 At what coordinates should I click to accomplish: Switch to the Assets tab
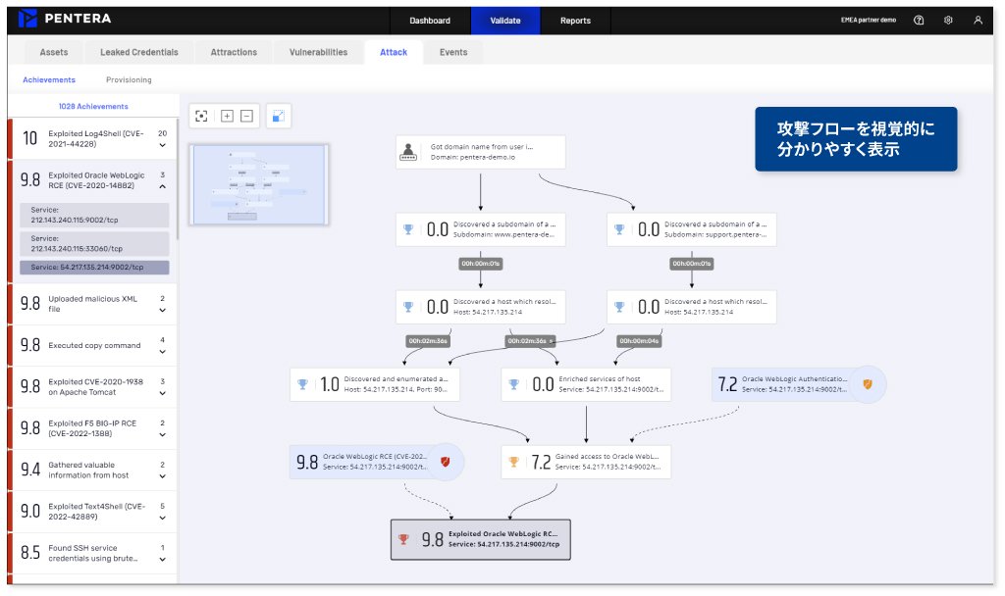tap(54, 53)
